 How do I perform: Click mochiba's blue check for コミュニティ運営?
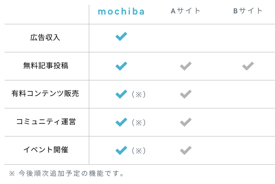121,122
